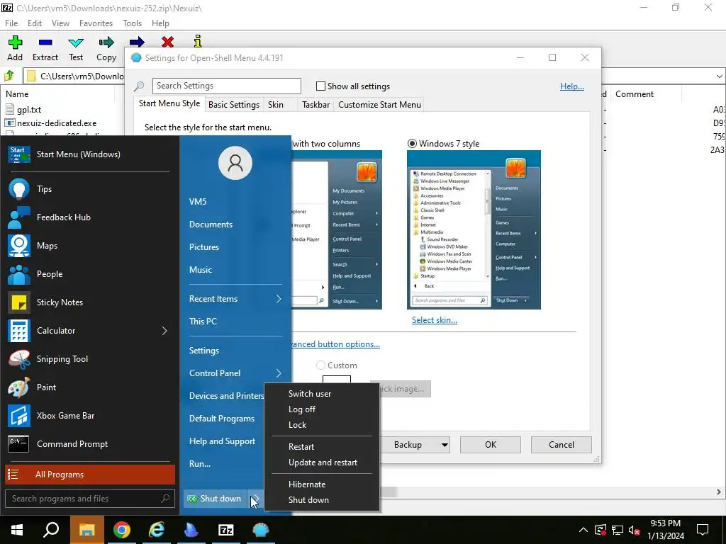726x544 pixels.
Task: Open the 7-Zip File menu
Action: 11,23
